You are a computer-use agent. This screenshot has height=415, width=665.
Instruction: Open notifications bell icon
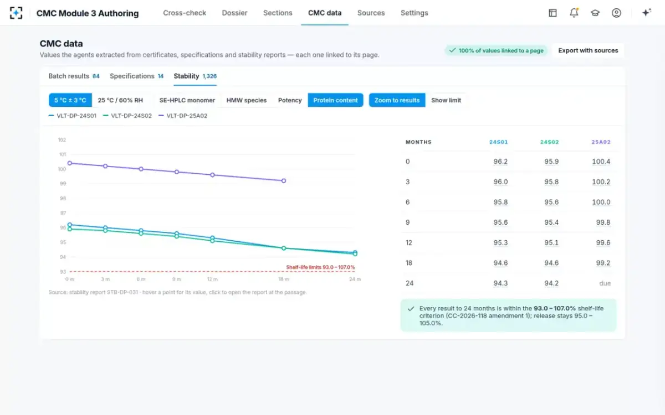(x=574, y=13)
